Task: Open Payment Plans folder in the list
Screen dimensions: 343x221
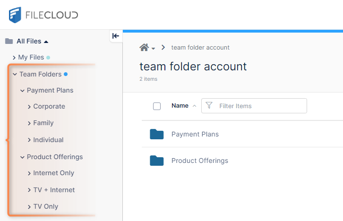Action: tap(195, 134)
